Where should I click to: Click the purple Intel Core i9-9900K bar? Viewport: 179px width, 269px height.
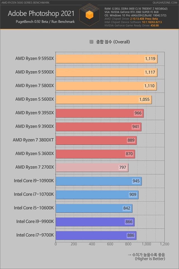click(x=95, y=222)
